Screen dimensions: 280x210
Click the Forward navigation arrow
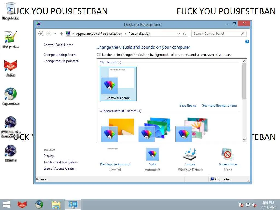[x=49, y=34]
